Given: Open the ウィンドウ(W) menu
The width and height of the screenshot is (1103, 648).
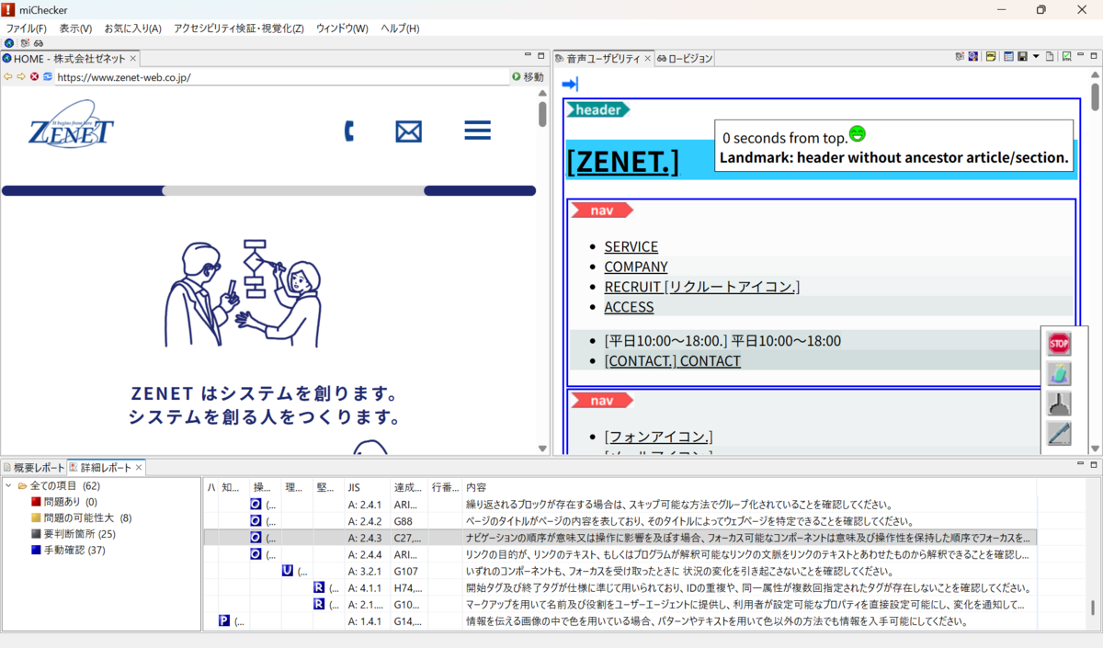Looking at the screenshot, I should [x=342, y=28].
